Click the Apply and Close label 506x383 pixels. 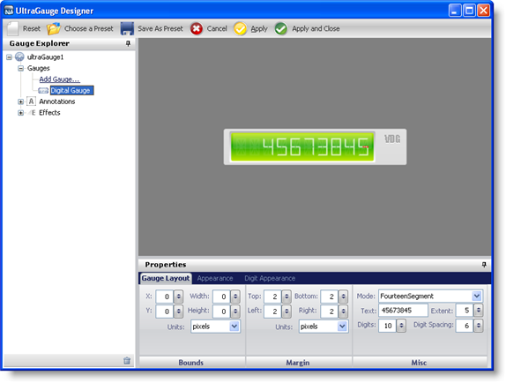click(x=316, y=29)
